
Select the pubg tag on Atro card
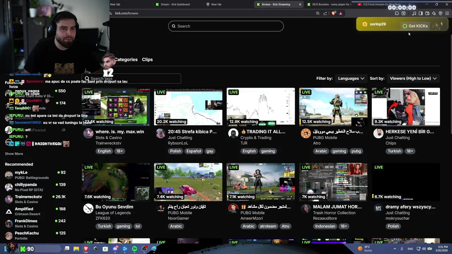point(356,151)
